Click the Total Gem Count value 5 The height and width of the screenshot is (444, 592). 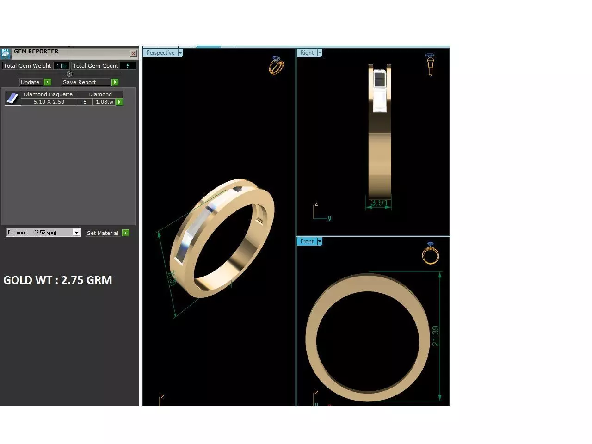128,66
